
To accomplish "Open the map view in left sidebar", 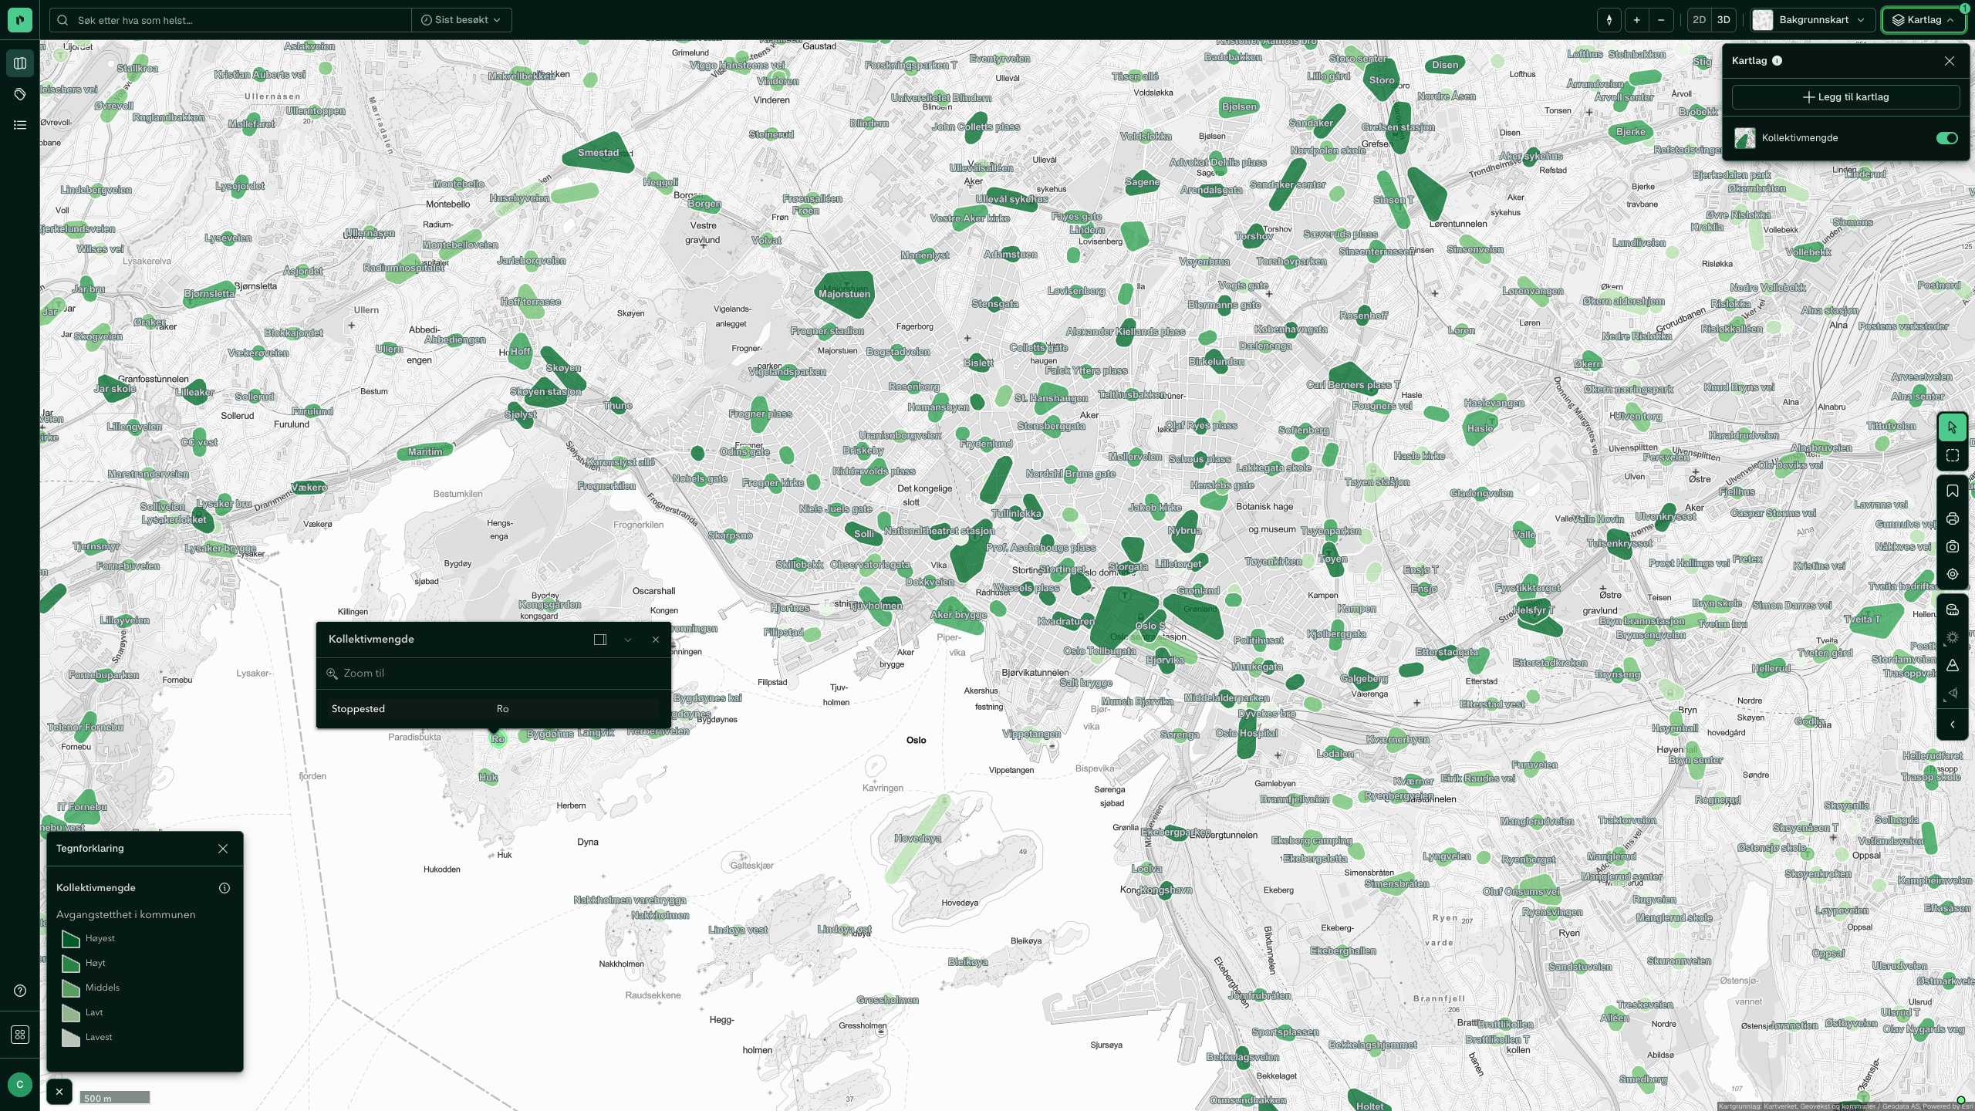I will (20, 63).
